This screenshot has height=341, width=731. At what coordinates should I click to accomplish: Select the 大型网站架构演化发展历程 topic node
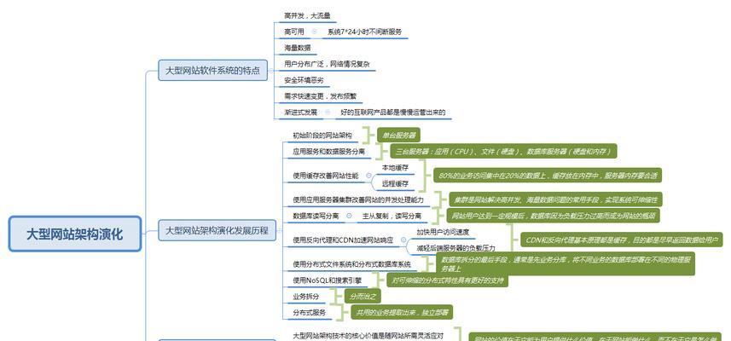[x=217, y=230]
